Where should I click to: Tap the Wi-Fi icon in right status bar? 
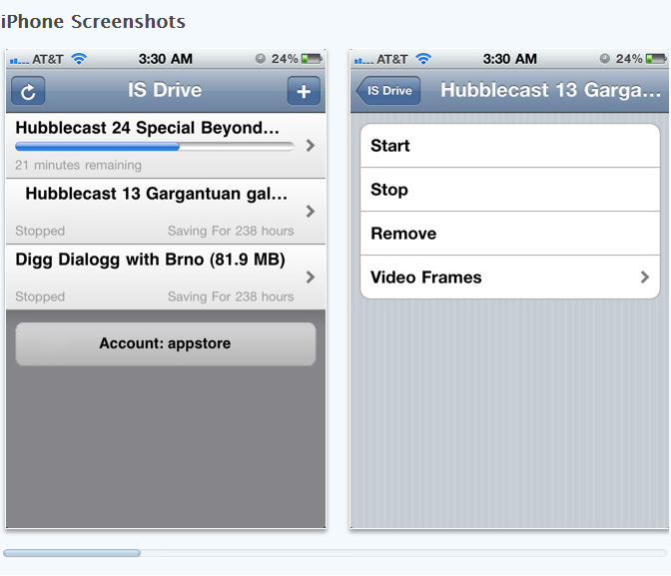tap(423, 60)
